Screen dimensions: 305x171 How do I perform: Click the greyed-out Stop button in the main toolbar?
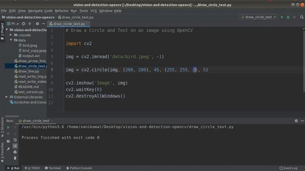294,17
